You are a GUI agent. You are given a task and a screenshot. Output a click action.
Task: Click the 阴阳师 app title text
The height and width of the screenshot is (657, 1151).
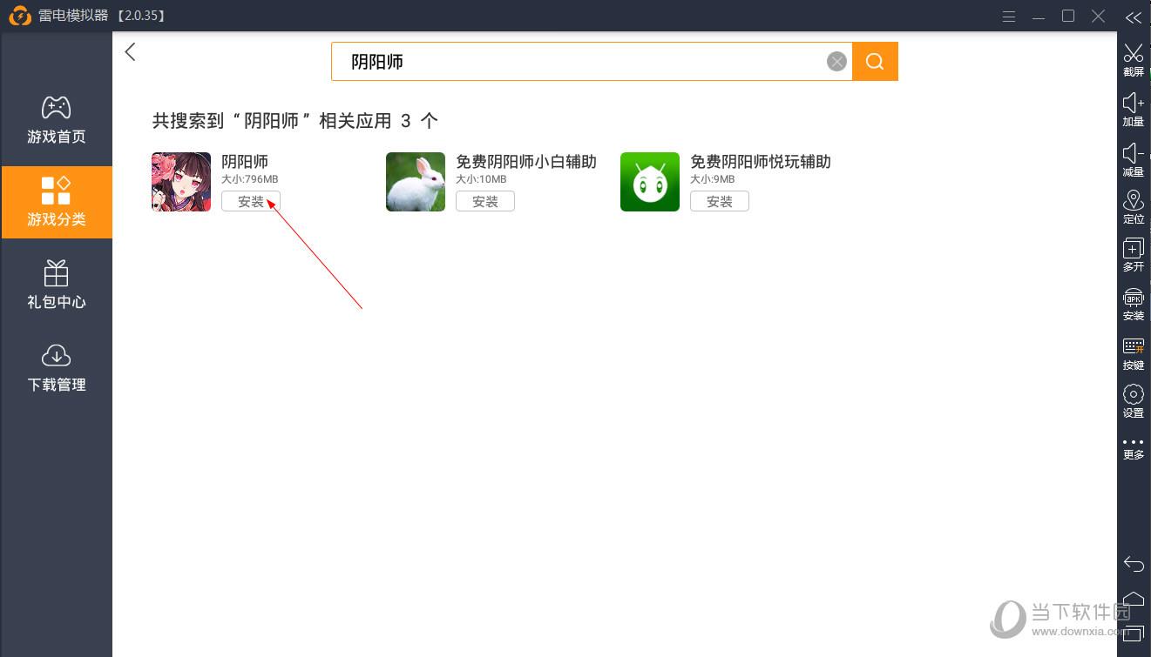pos(245,162)
